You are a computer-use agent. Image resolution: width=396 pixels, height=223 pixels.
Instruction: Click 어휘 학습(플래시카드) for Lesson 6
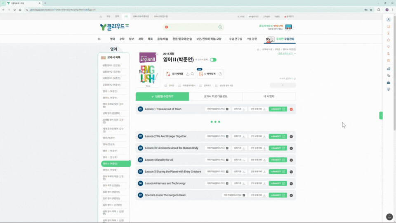pos(217,183)
